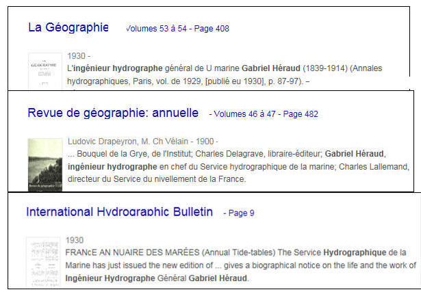
Task: Click bold L'ingénieur hydrographe in the first snippet
Action: point(115,68)
